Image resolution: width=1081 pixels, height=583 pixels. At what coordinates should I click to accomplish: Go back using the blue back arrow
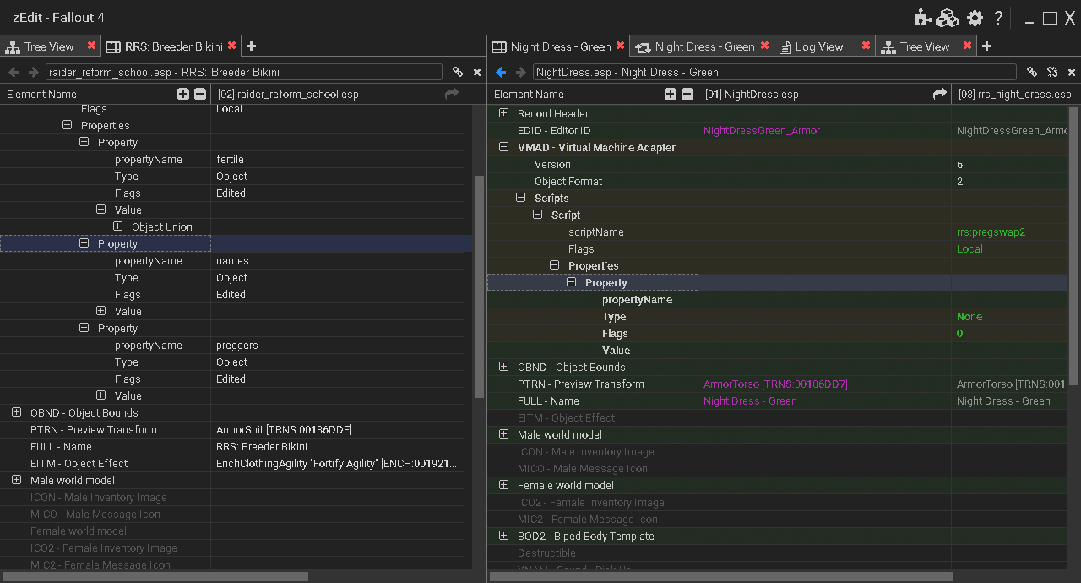[x=501, y=73]
